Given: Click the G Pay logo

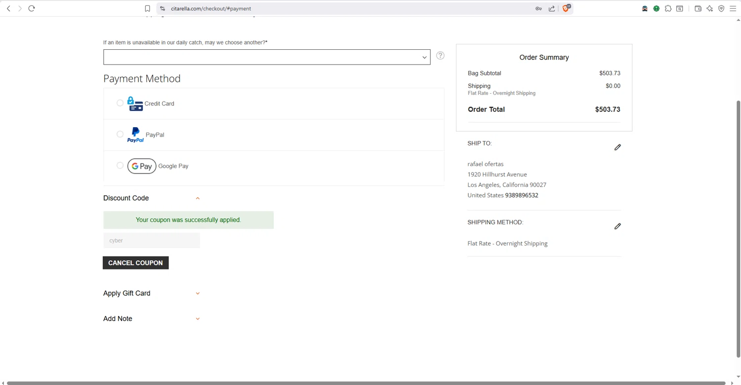Looking at the screenshot, I should coord(142,166).
